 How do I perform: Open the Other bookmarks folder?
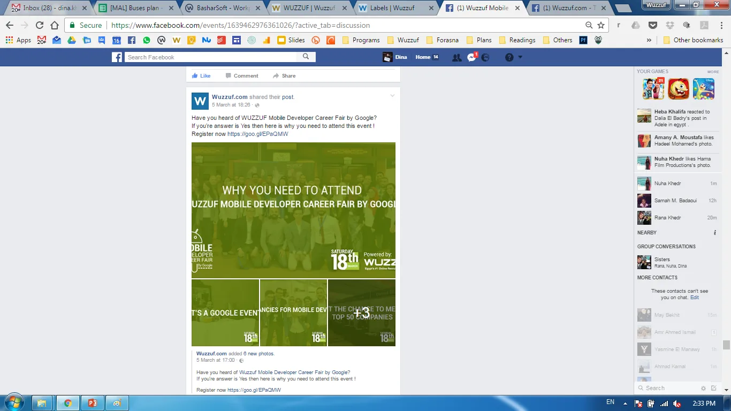pos(693,40)
